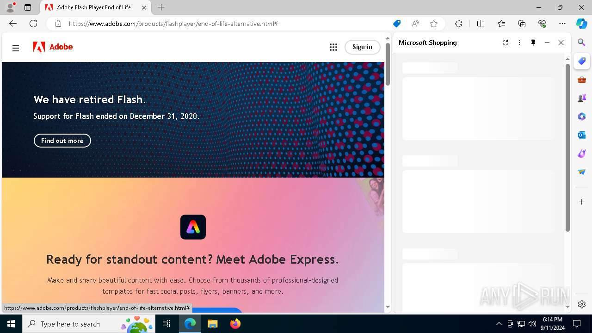The image size is (592, 333).
Task: Click the clock showing 6:14 PM
Action: coord(552,320)
